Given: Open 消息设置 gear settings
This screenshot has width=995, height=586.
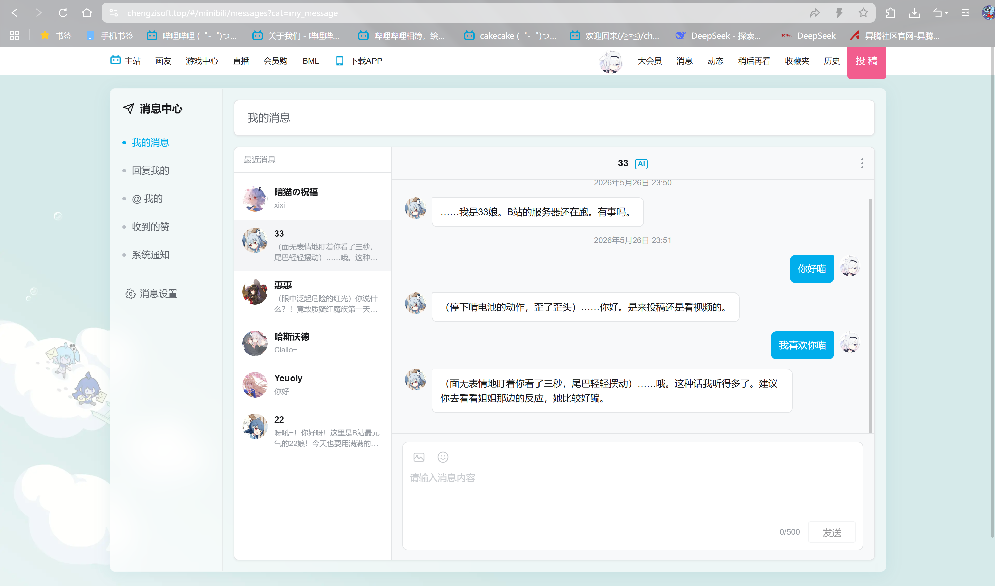Looking at the screenshot, I should point(151,294).
